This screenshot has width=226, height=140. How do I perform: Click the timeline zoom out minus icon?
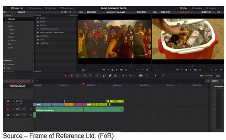tap(147, 75)
